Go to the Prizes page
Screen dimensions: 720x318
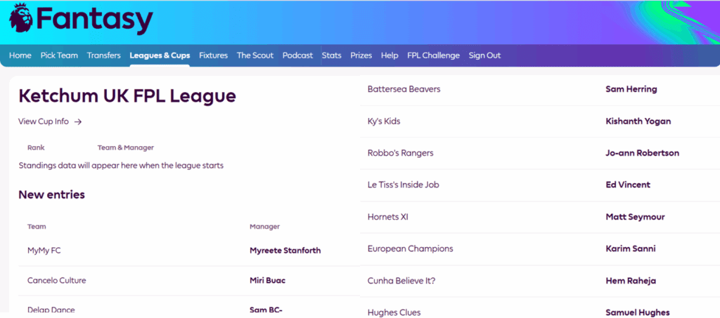tap(361, 55)
